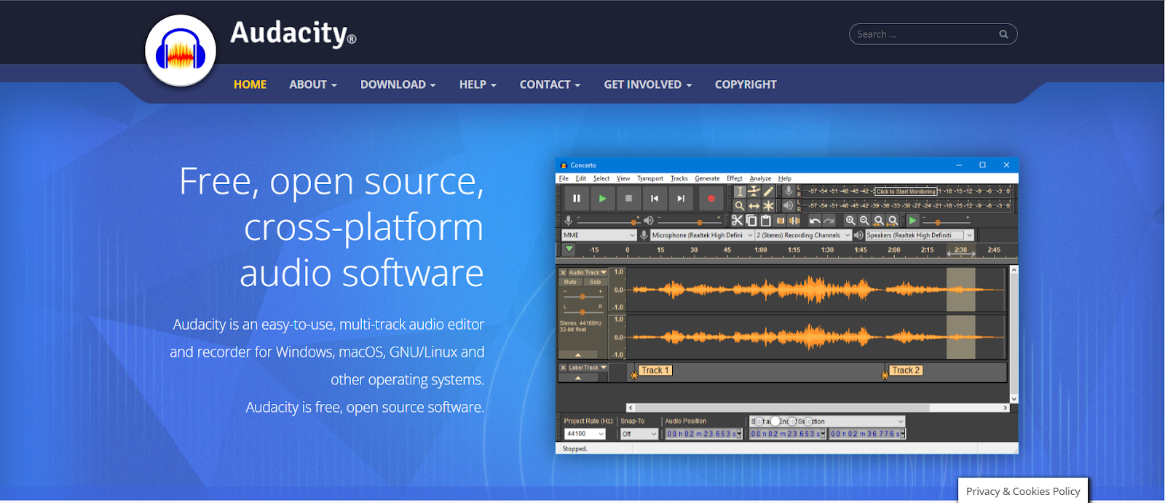Click the Undo arrow icon

pos(815,221)
